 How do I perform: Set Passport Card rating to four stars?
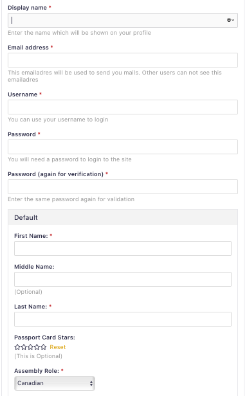coord(37,347)
